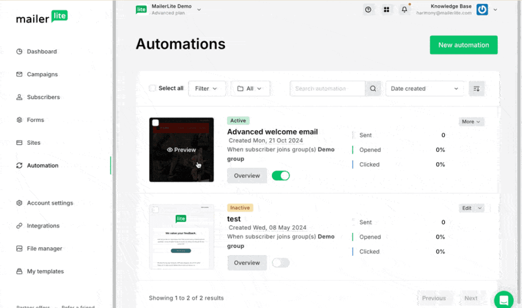Open the Filter dropdown
Image resolution: width=522 pixels, height=308 pixels.
(206, 88)
